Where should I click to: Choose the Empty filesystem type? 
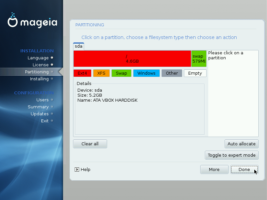[x=195, y=73]
